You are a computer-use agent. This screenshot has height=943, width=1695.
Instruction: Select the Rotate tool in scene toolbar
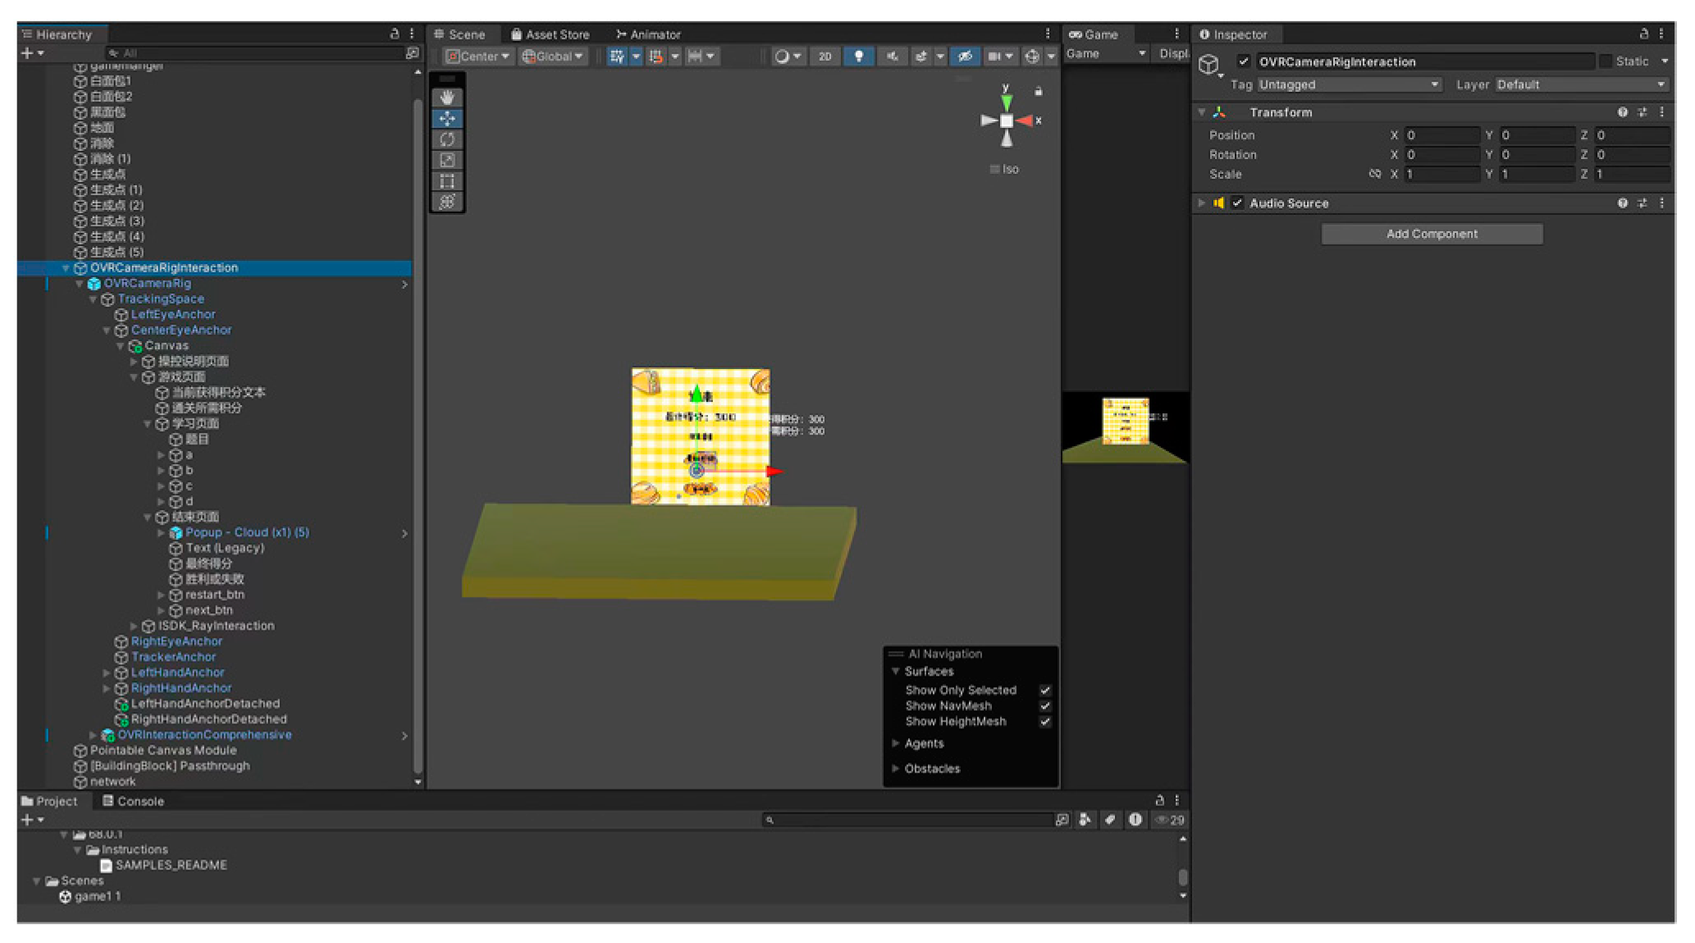pyautogui.click(x=447, y=139)
